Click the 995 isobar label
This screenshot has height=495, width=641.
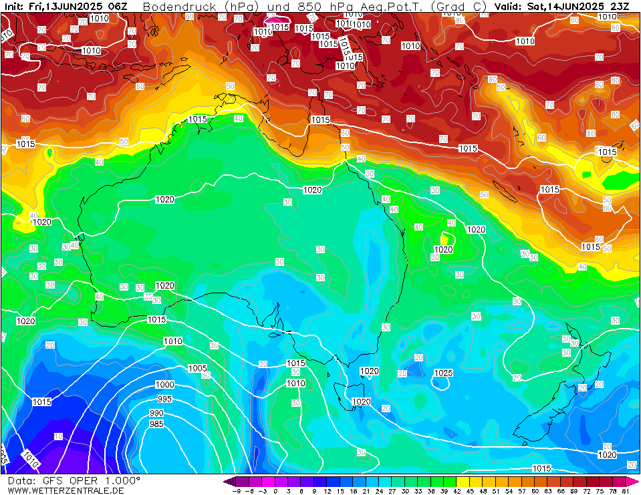pyautogui.click(x=164, y=399)
